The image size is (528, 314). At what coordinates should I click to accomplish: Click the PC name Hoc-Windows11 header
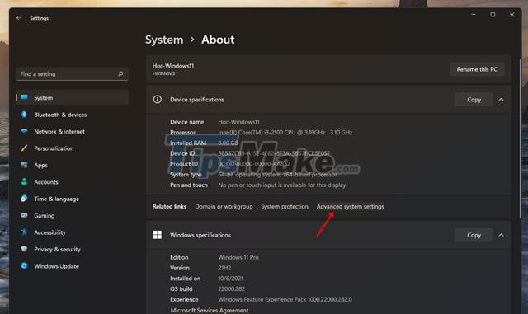(x=173, y=66)
